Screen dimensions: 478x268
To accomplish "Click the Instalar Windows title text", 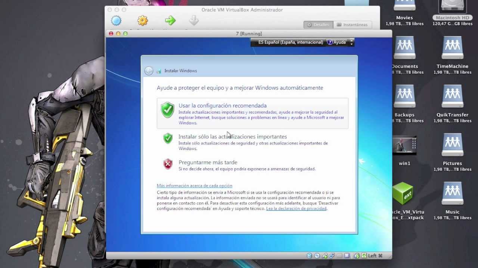I will tap(181, 71).
